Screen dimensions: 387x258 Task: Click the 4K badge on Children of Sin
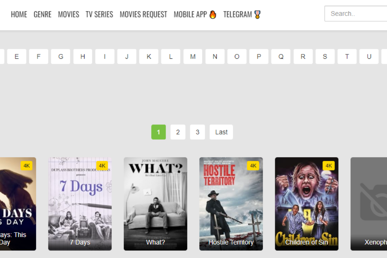point(329,166)
